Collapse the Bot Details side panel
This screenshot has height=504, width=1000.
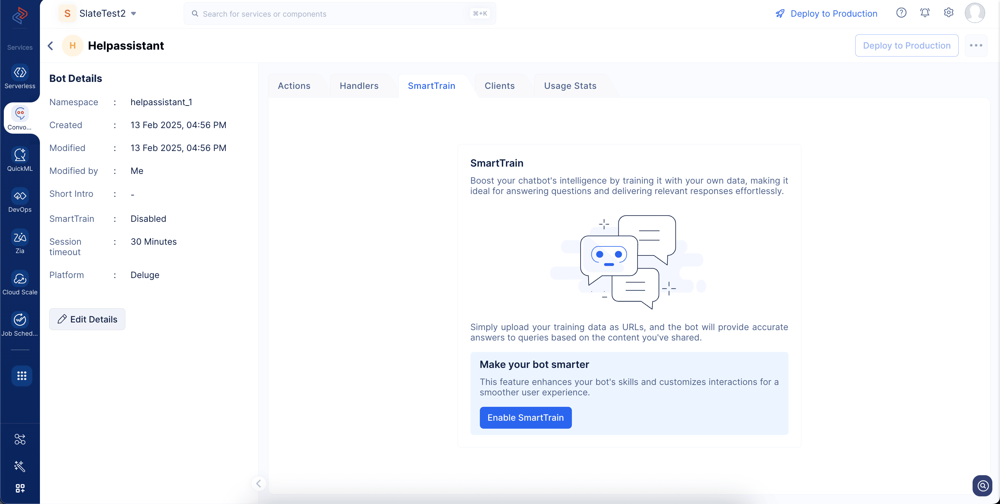[x=259, y=484]
